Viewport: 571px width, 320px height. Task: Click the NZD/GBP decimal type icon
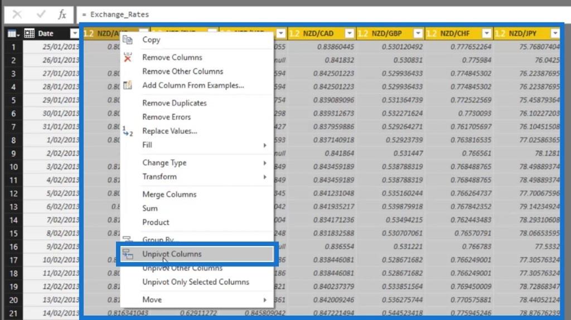362,33
